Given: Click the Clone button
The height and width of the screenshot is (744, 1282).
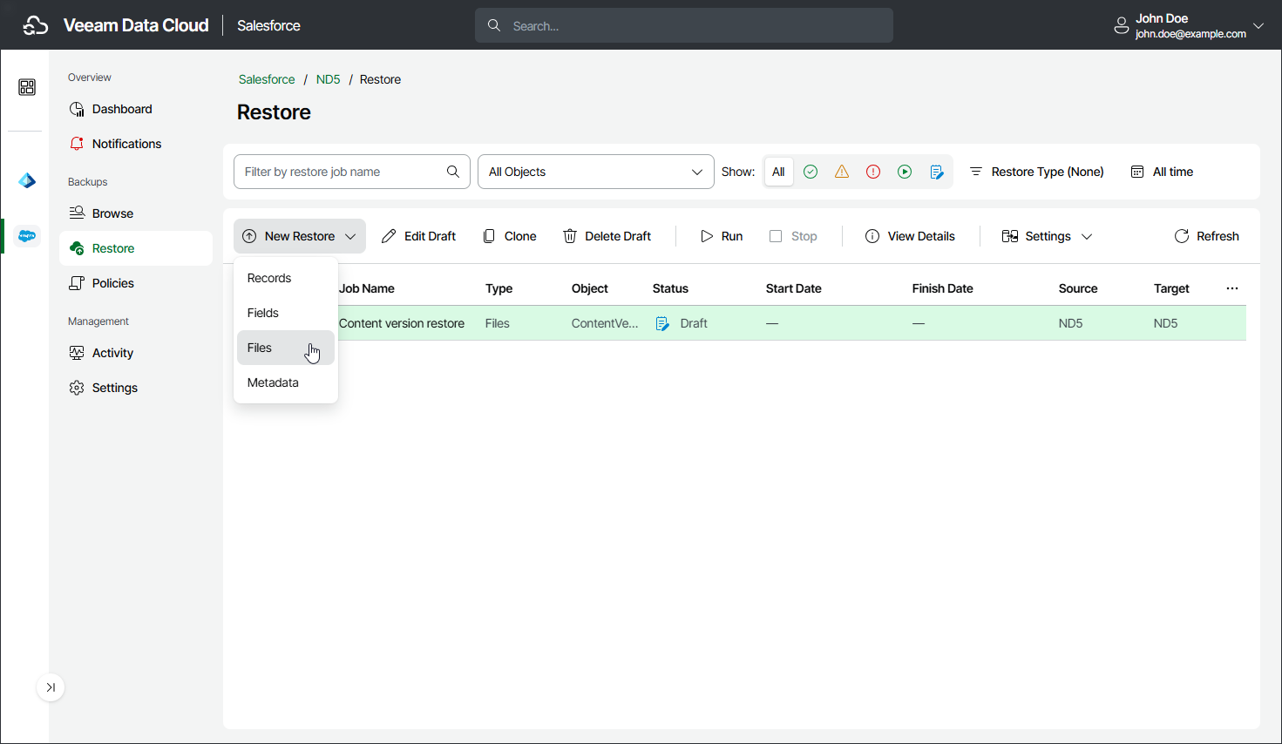Looking at the screenshot, I should point(510,236).
